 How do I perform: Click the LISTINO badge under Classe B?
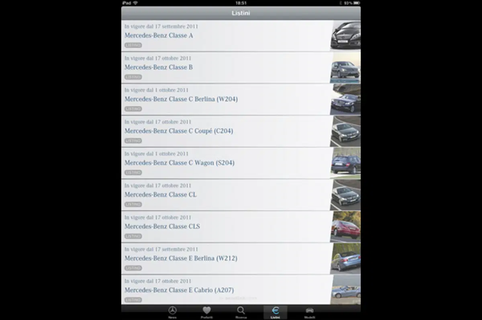tap(133, 77)
